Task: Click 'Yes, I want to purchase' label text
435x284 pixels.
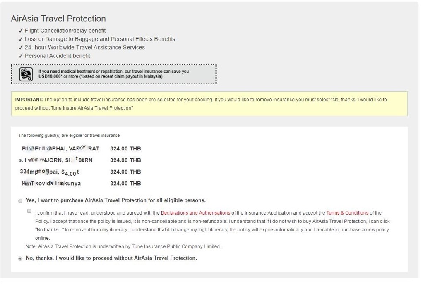Action: point(116,200)
